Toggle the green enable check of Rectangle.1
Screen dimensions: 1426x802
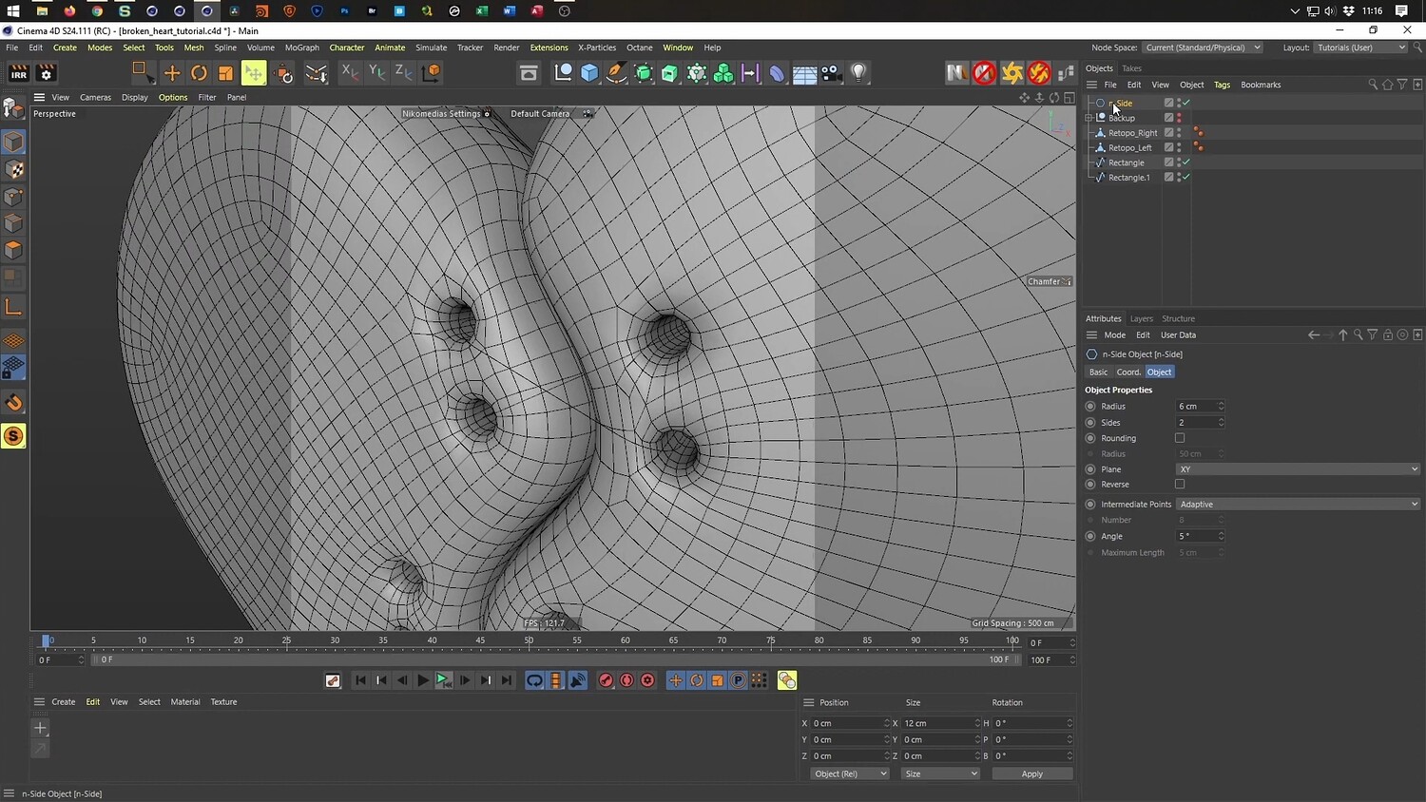[x=1186, y=178]
